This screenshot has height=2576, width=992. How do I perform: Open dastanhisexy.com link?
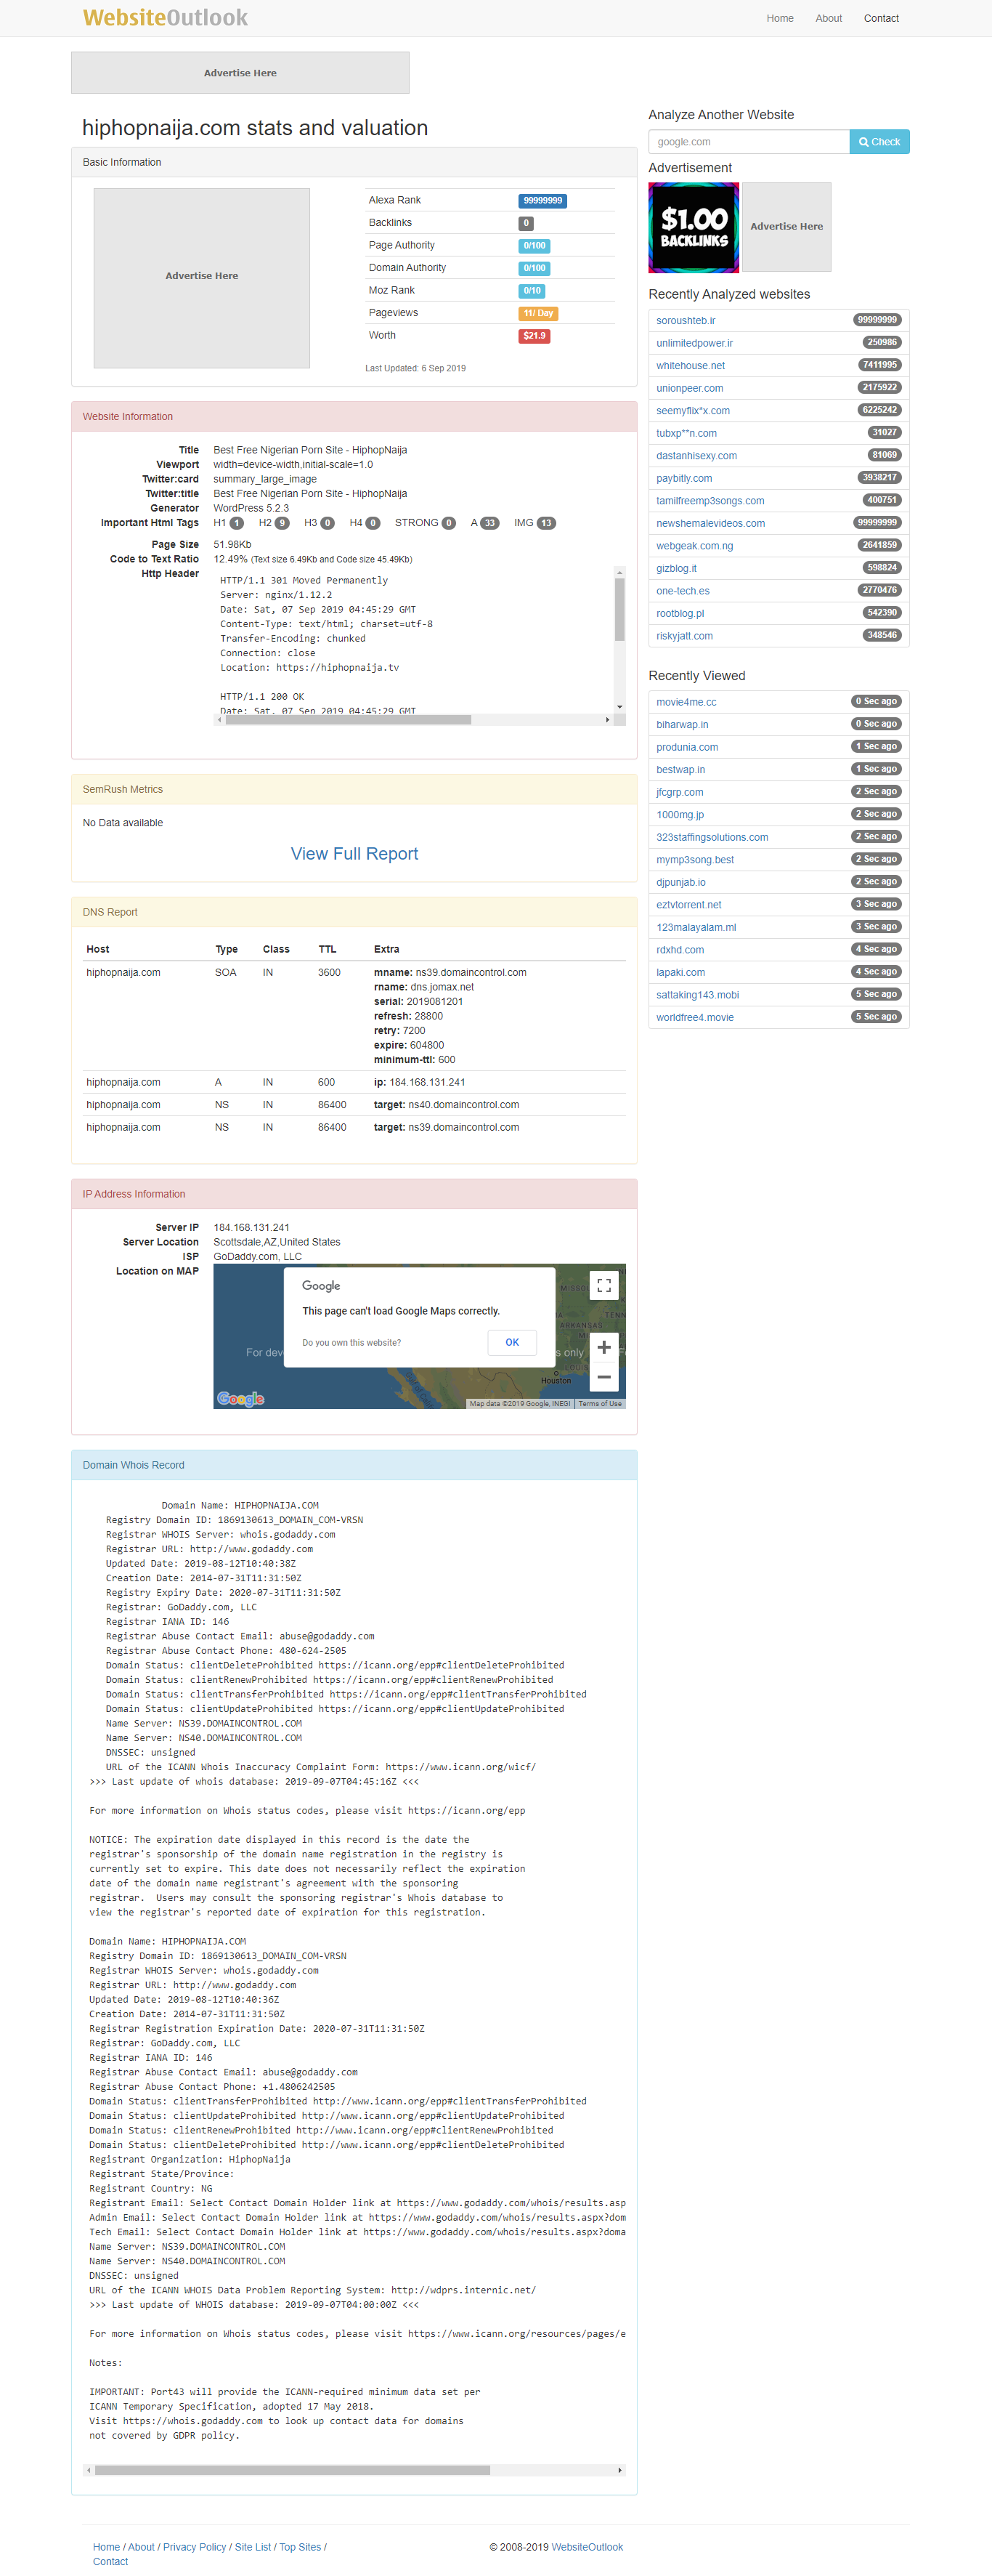(x=696, y=456)
